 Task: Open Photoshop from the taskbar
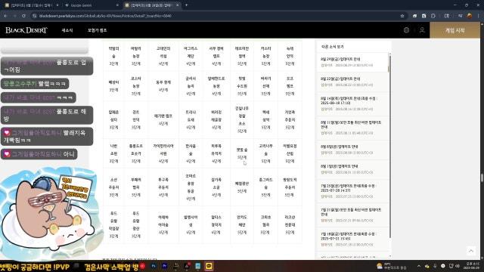154,266
